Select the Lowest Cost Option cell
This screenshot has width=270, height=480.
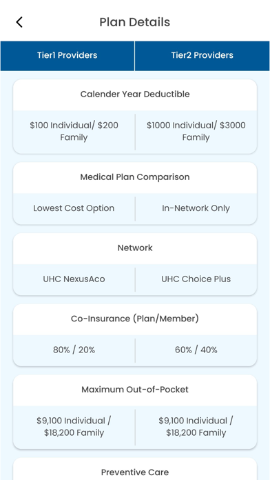[x=74, y=208]
